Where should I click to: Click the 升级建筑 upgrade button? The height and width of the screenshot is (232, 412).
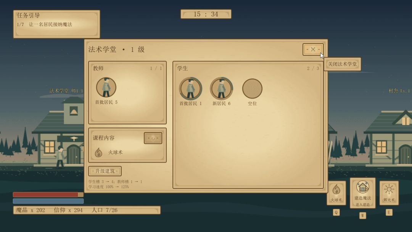pyautogui.click(x=105, y=171)
